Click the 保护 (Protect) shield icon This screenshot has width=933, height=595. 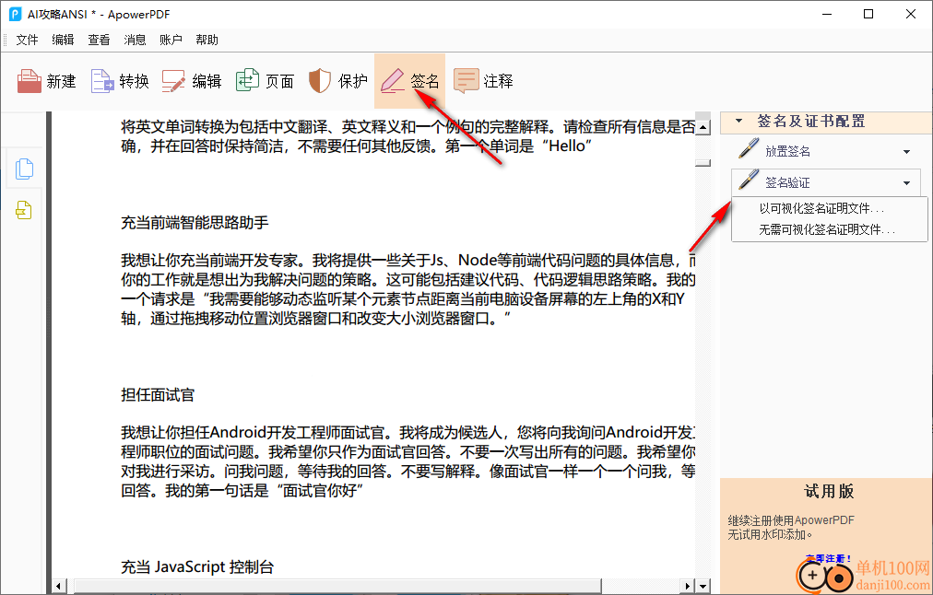point(320,81)
